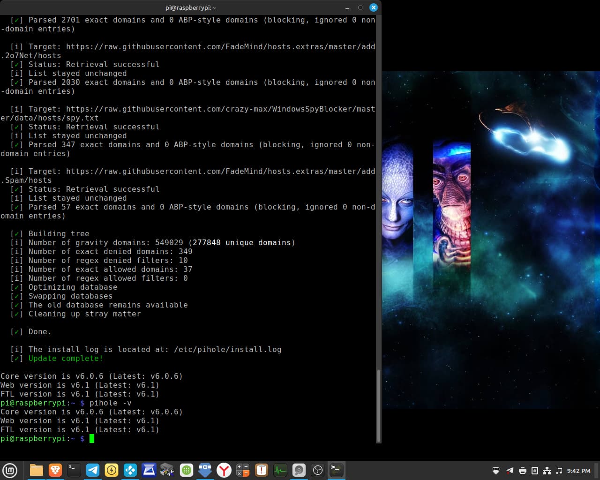The image size is (600, 480).
Task: Launch Brave browser from the taskbar
Action: pyautogui.click(x=55, y=470)
